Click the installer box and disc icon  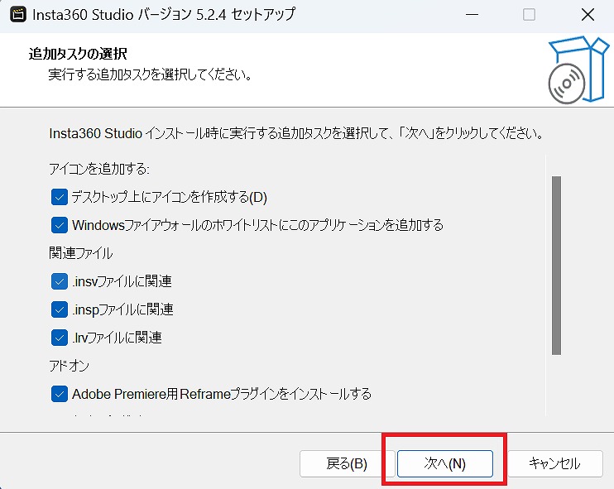(x=578, y=70)
